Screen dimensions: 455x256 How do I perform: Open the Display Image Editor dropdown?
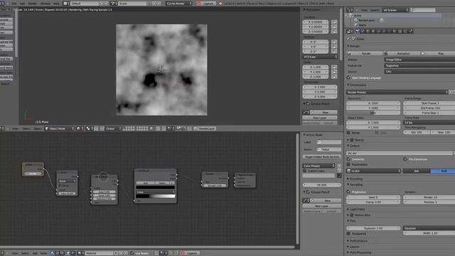[419, 60]
